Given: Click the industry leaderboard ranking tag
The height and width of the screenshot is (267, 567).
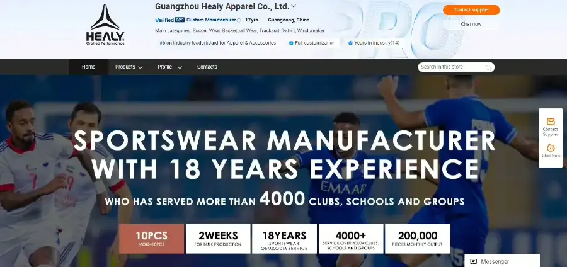Looking at the screenshot, I should click(218, 43).
